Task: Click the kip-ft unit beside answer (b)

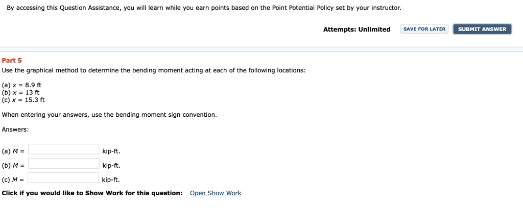Action: 111,166
